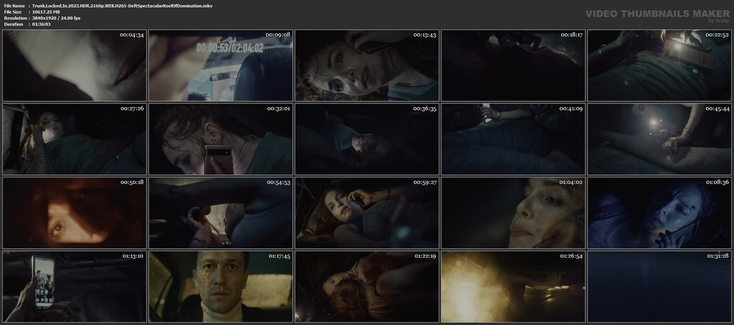Click the resolution value 3840x1920 / 24.00 fps
734x325 pixels.
coord(56,18)
